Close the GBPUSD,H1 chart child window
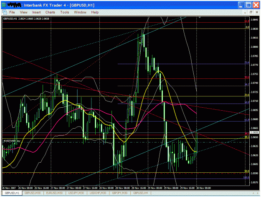Screen dimensions: 261x197 [257, 12]
